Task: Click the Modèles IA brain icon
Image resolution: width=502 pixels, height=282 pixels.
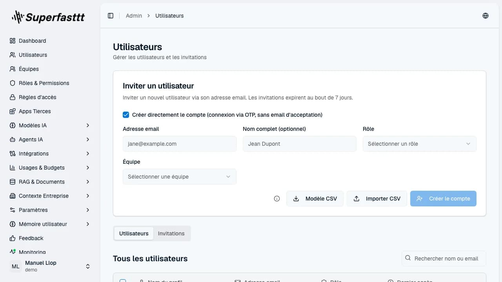Action: point(13,125)
